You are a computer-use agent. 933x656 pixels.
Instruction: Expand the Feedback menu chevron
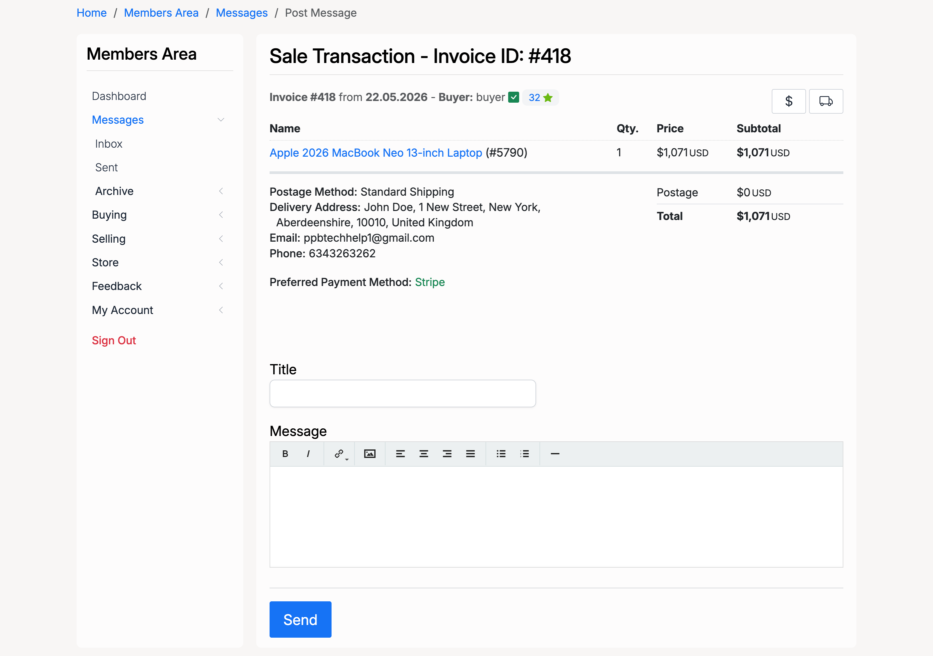pyautogui.click(x=221, y=286)
